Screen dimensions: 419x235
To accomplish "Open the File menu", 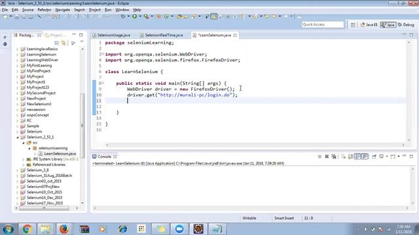I will coord(5,10).
